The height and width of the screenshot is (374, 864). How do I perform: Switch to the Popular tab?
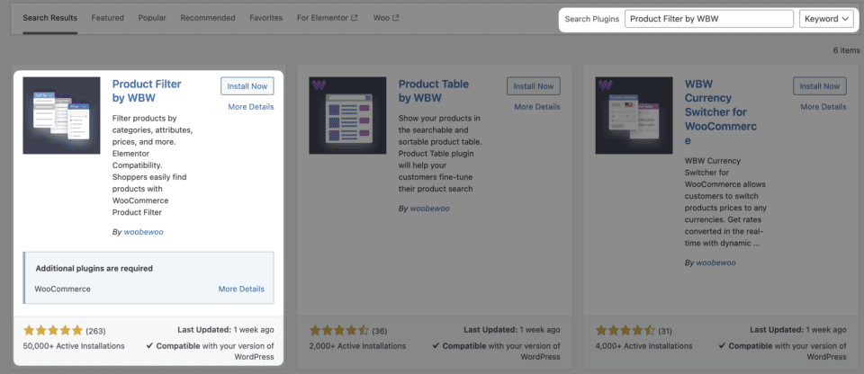(x=152, y=18)
